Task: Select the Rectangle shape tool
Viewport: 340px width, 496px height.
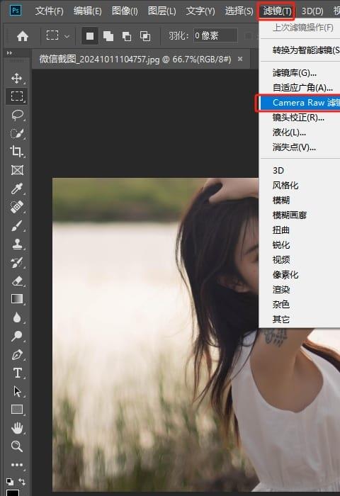Action: tap(17, 410)
